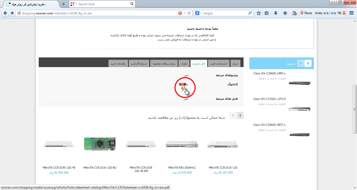Screen dimensions: 357x190
Task: Reload the current page
Action: [x=189, y=13]
